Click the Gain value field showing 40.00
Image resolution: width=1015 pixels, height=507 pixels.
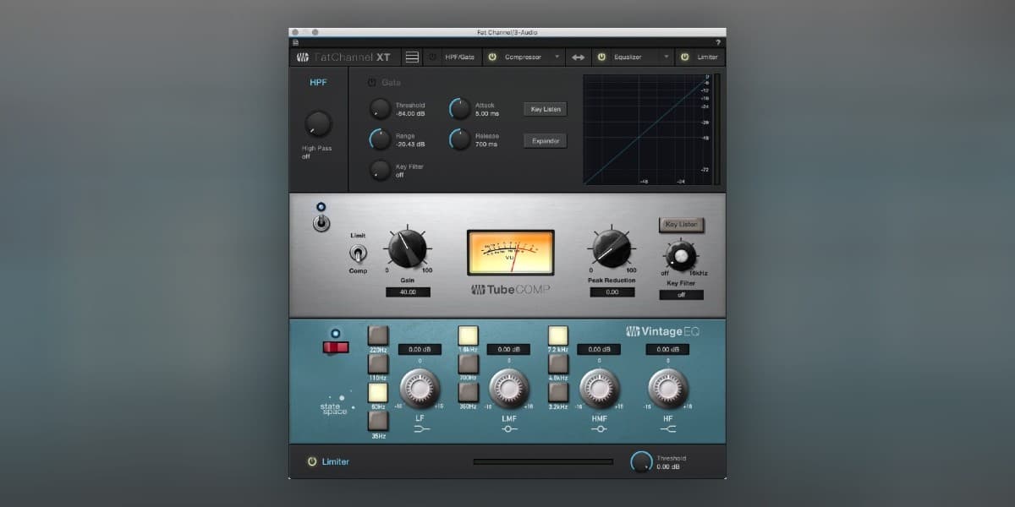click(x=408, y=292)
